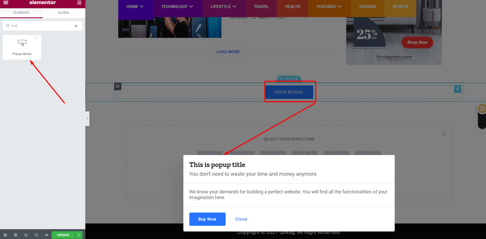Open the UPDATE button caret options
The width and height of the screenshot is (486, 239).
(x=79, y=235)
